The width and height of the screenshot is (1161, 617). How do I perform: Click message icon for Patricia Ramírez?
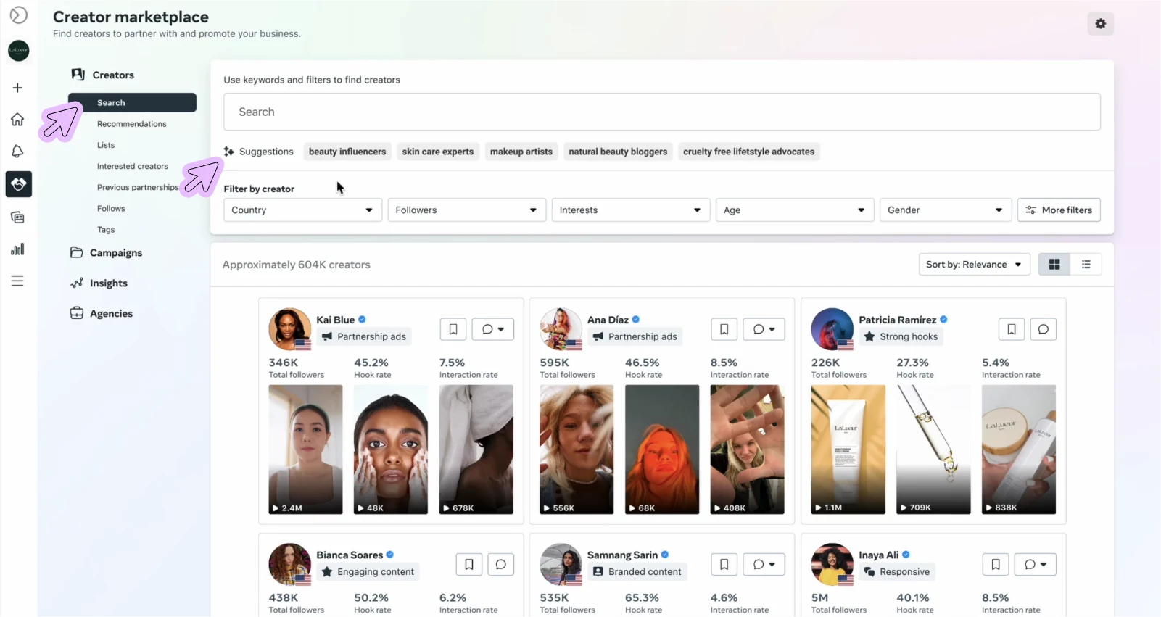coord(1043,329)
